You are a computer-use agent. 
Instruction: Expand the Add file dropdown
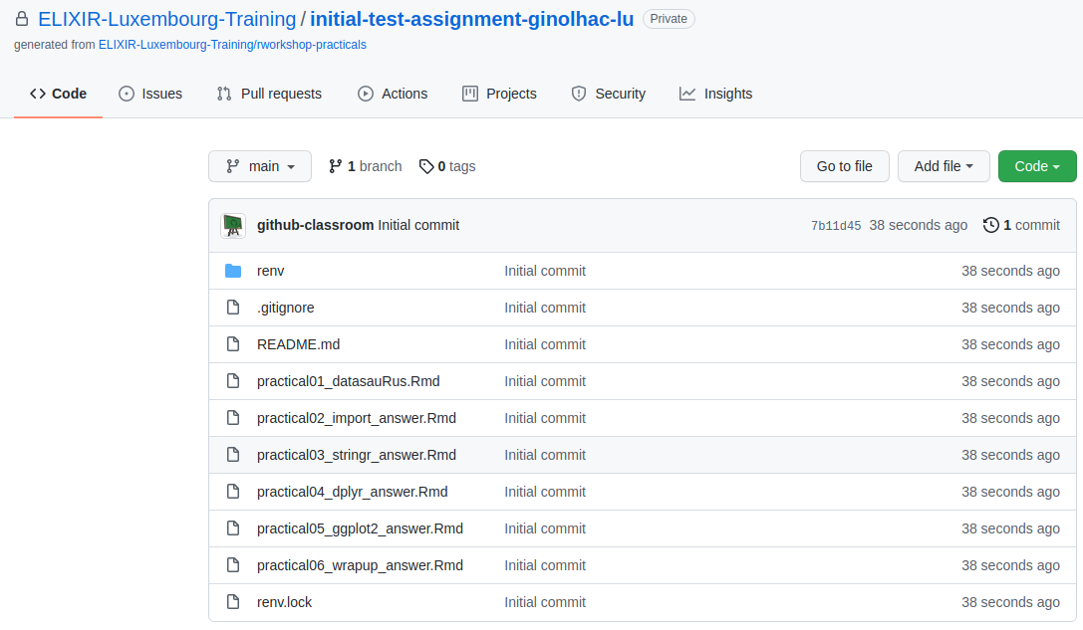[x=943, y=166]
